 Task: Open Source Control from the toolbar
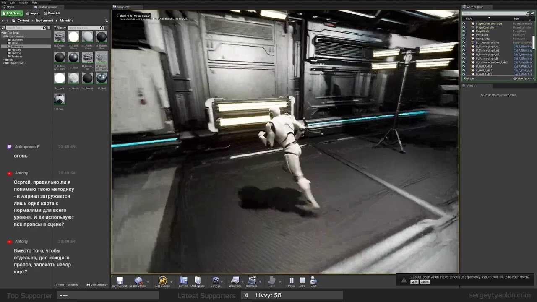tap(138, 281)
